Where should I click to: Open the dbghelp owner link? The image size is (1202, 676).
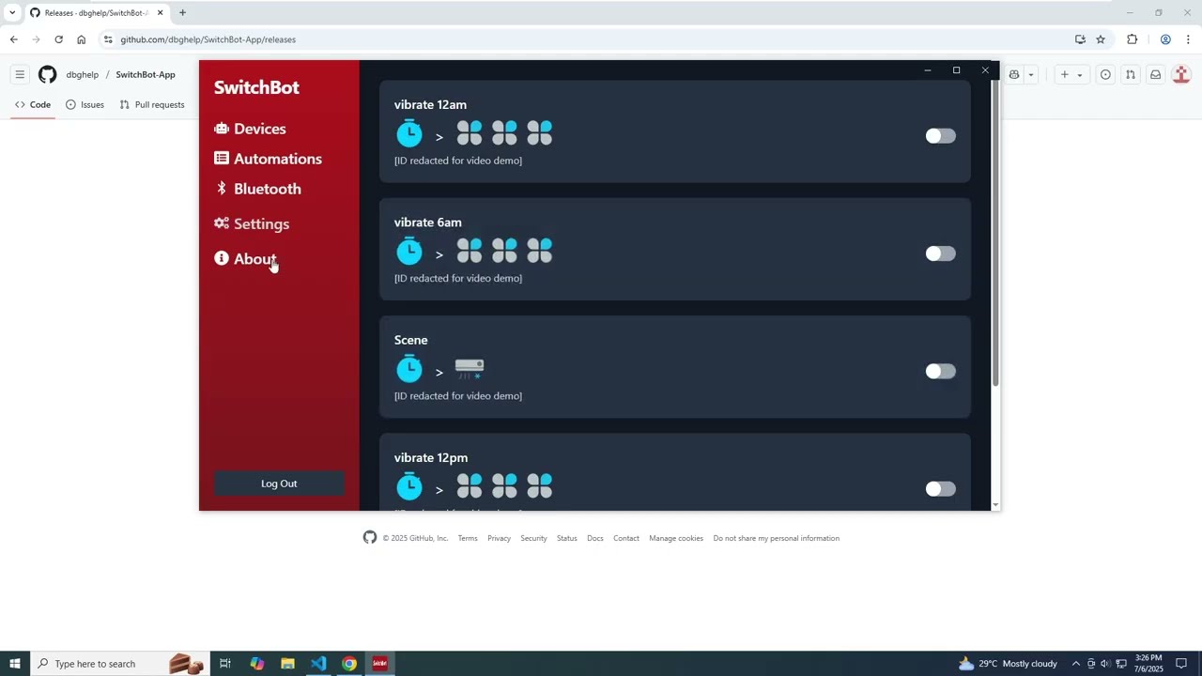[83, 75]
